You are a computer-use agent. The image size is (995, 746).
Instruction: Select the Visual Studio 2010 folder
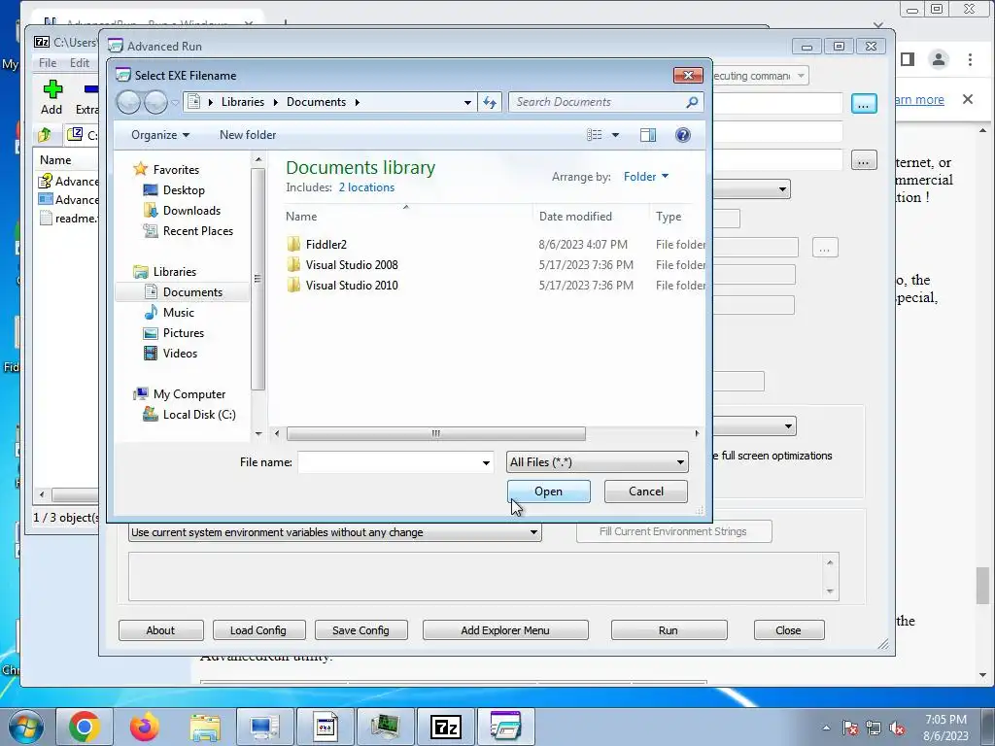352,285
